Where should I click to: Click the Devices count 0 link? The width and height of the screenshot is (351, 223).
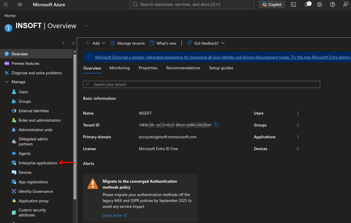(x=298, y=149)
